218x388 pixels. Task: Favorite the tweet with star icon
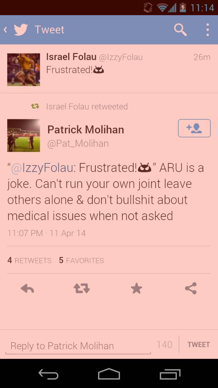pyautogui.click(x=136, y=288)
